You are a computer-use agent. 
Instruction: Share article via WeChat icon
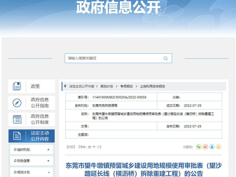click(x=199, y=147)
